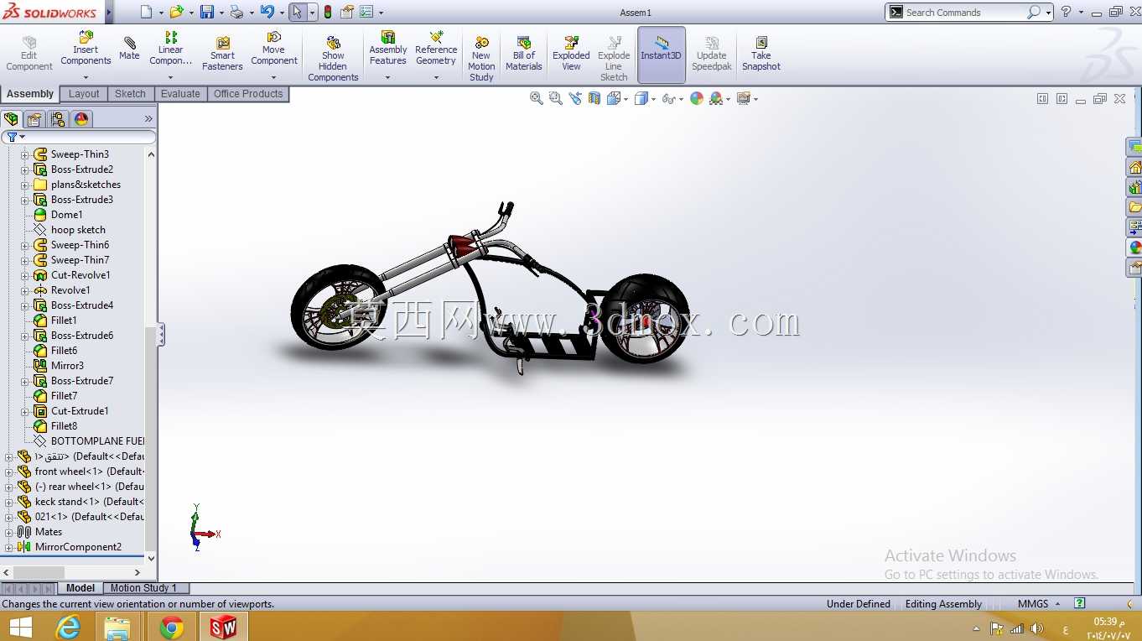
Task: Select the Dome1 feature in the tree
Action: 67,215
